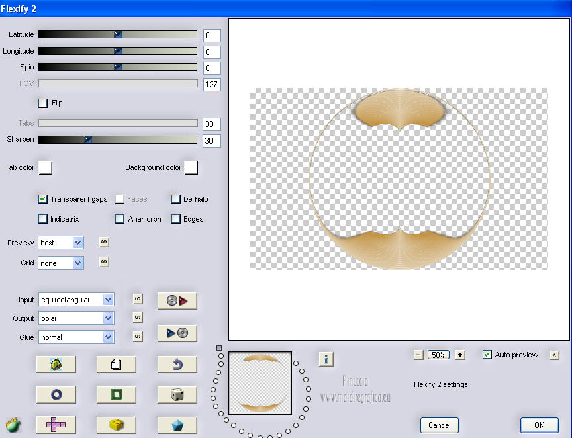572x438 pixels.
Task: Click the Flaming Pear logo icon
Action: 13,425
